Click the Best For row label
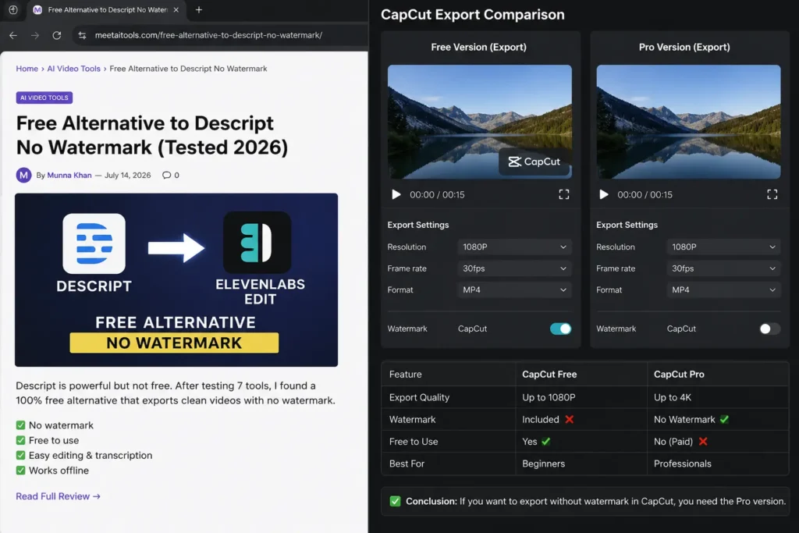Screen dimensions: 799x533 click(x=407, y=464)
